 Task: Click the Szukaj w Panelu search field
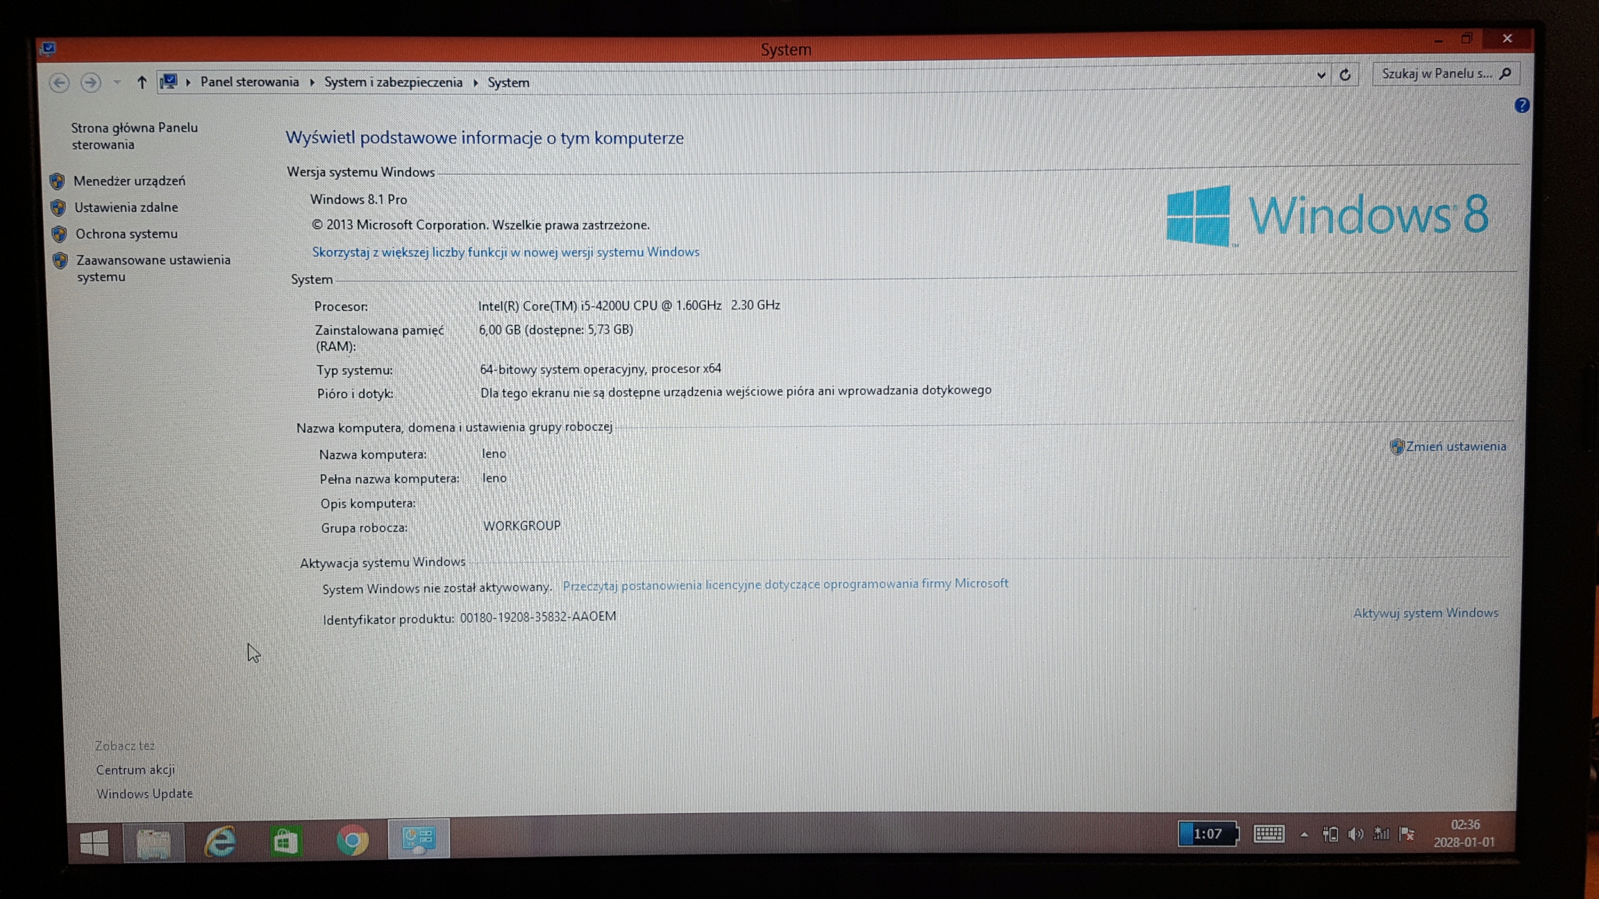(x=1435, y=74)
